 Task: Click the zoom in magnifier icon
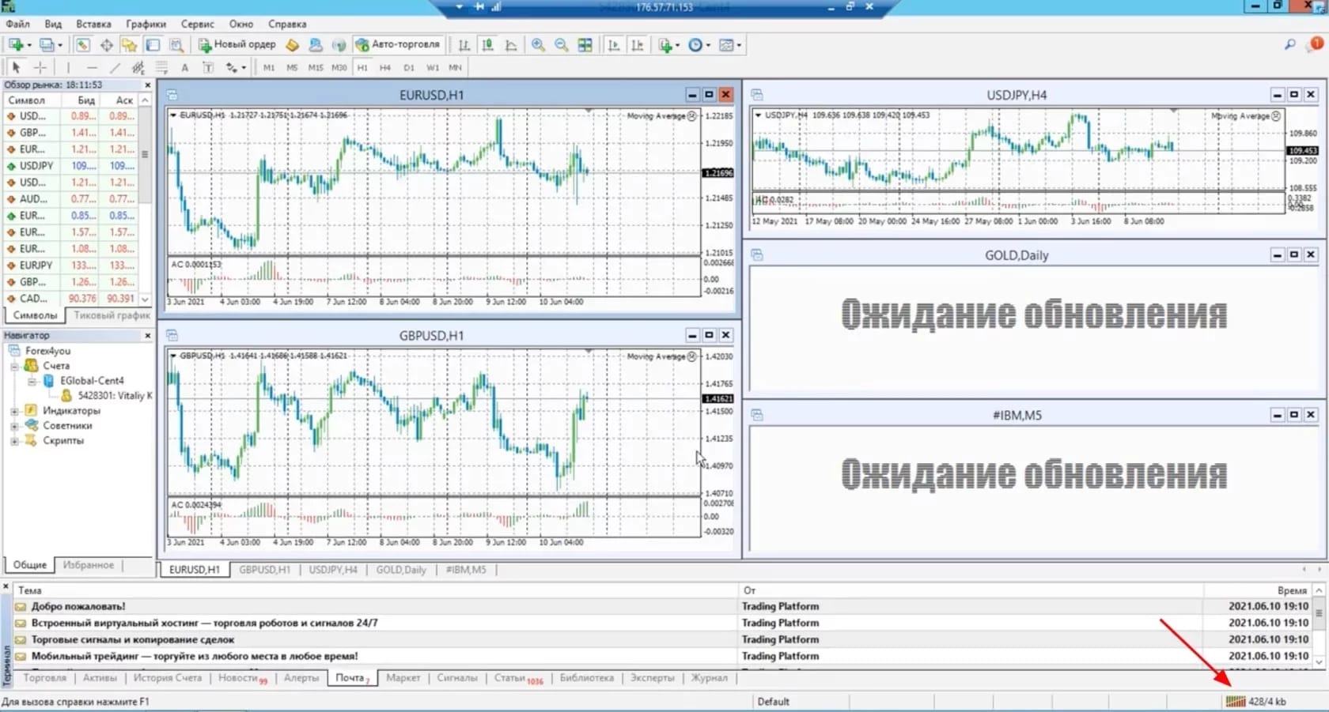[x=538, y=45]
